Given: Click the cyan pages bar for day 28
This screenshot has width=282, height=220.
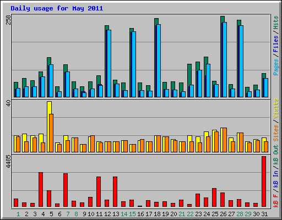Looking at the screenshot, I should click(241, 61).
